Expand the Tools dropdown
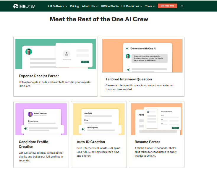 [150, 6]
